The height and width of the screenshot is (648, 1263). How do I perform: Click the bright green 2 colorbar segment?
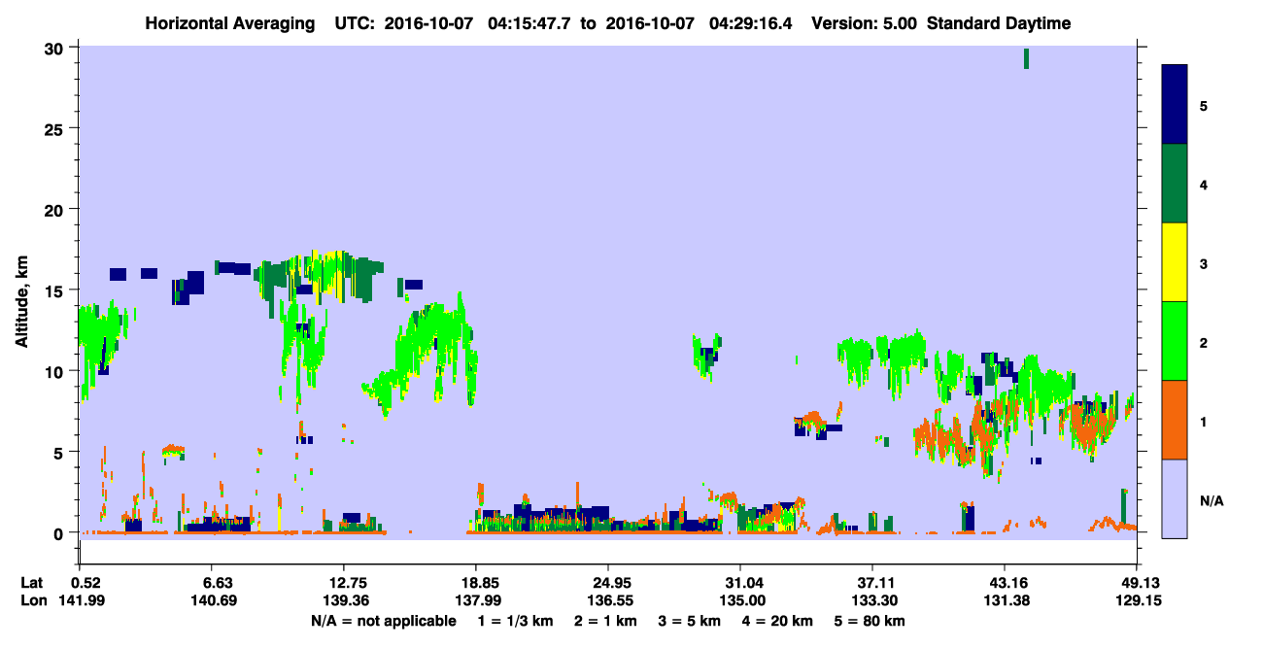click(1175, 341)
